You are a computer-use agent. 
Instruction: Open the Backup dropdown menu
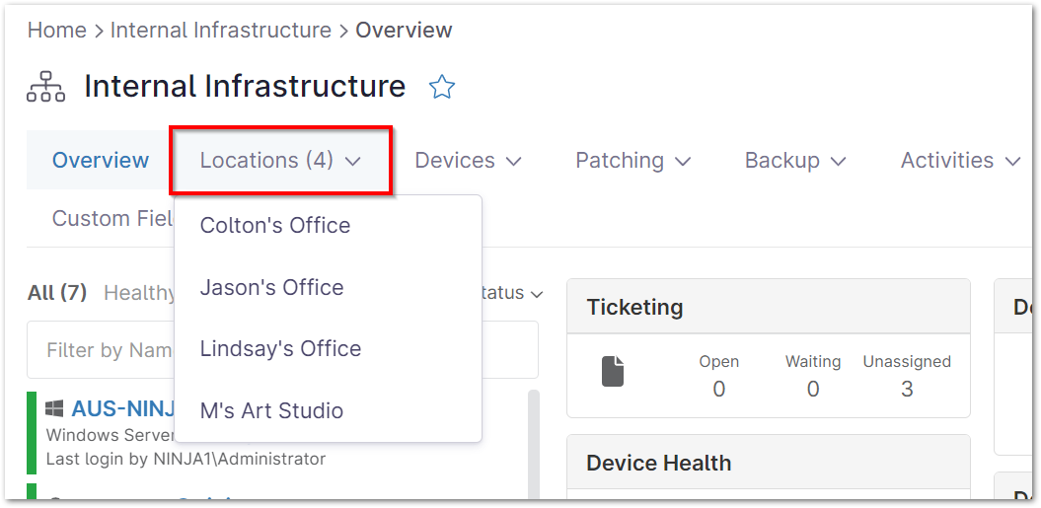pyautogui.click(x=795, y=160)
